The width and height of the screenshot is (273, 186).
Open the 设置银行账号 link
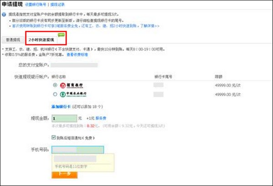[x=35, y=5]
